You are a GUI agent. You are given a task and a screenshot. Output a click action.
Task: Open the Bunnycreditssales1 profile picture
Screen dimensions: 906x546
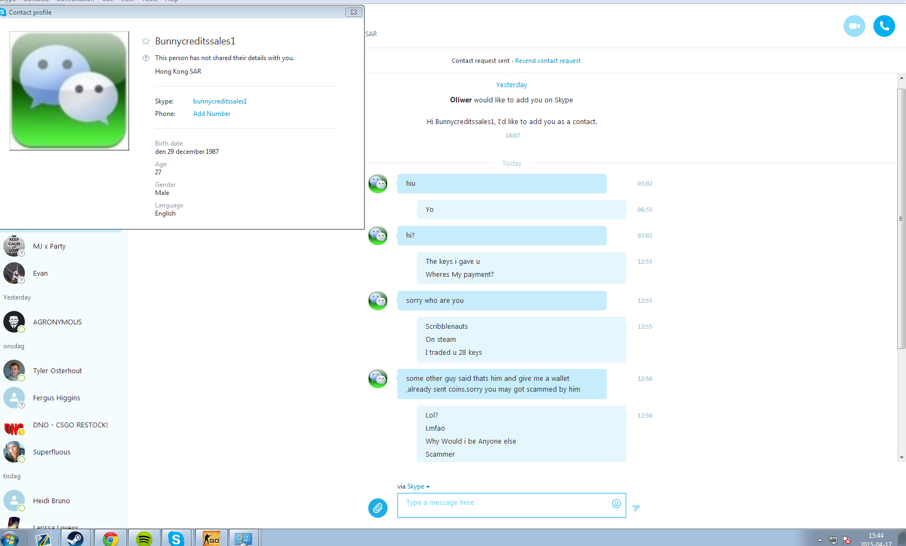[x=69, y=90]
